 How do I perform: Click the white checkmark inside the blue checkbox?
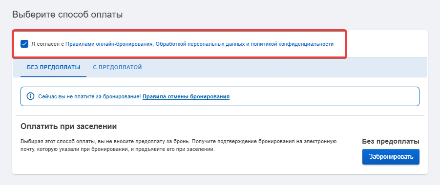24,44
